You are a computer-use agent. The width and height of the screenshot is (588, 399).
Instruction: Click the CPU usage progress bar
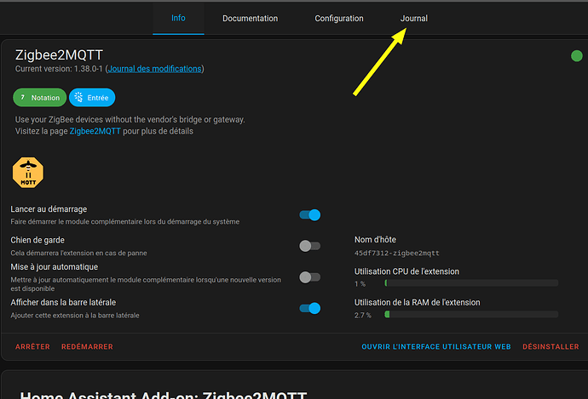tap(471, 283)
